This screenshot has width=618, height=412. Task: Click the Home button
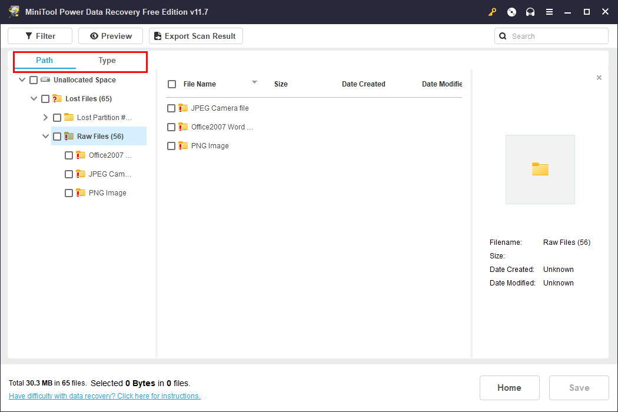(509, 387)
